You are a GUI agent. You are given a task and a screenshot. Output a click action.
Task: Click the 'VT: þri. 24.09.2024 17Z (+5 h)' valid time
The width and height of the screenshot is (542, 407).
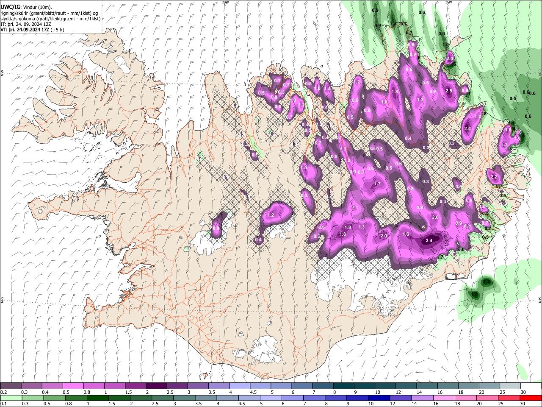(x=32, y=30)
